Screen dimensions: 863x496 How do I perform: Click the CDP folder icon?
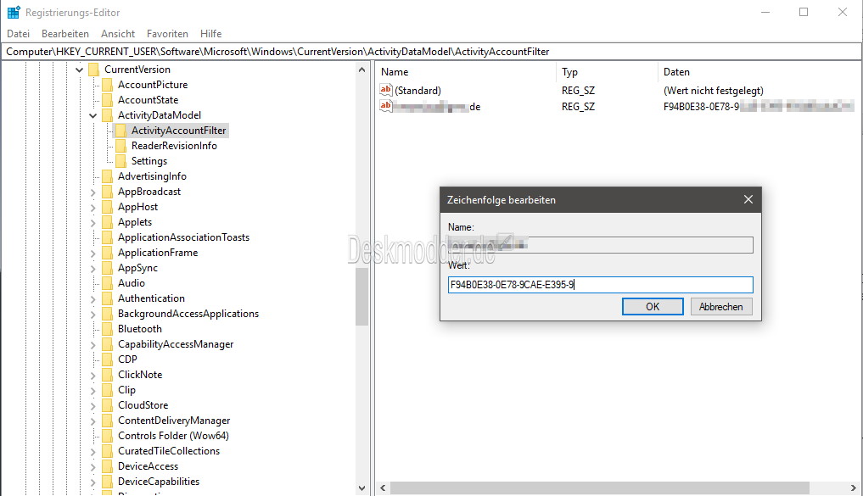pyautogui.click(x=107, y=359)
